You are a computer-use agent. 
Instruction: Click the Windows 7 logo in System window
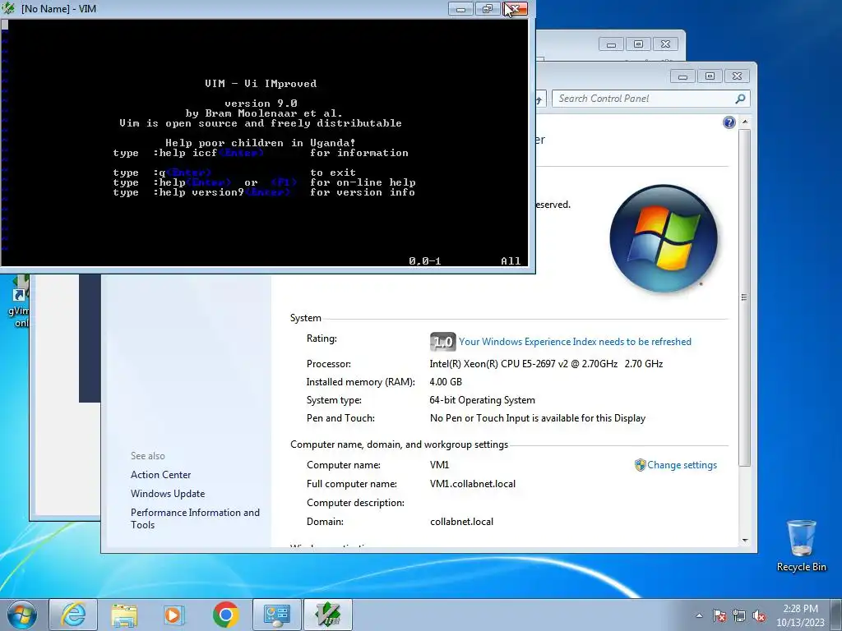pyautogui.click(x=664, y=238)
